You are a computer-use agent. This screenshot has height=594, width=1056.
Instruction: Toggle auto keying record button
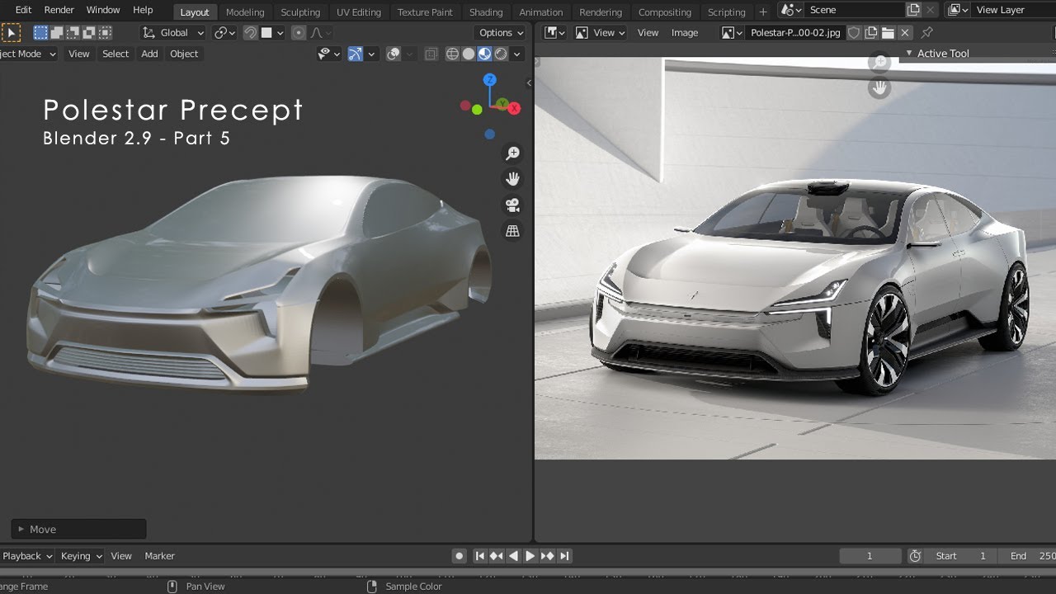(460, 556)
